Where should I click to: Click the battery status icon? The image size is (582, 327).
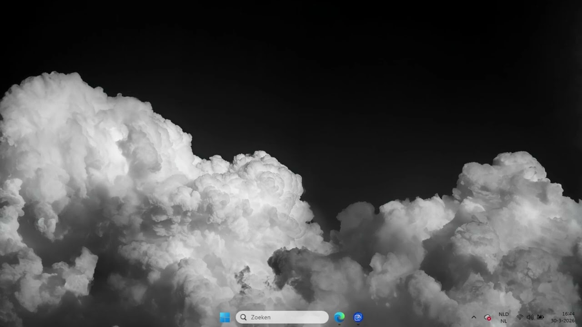pyautogui.click(x=540, y=317)
